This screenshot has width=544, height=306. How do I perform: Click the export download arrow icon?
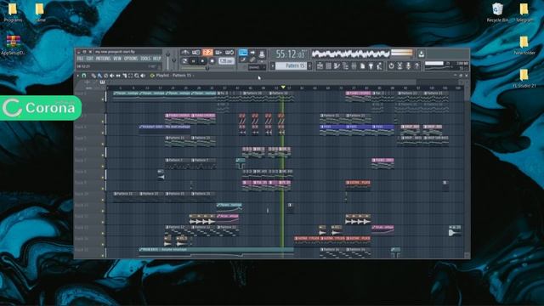click(422, 54)
